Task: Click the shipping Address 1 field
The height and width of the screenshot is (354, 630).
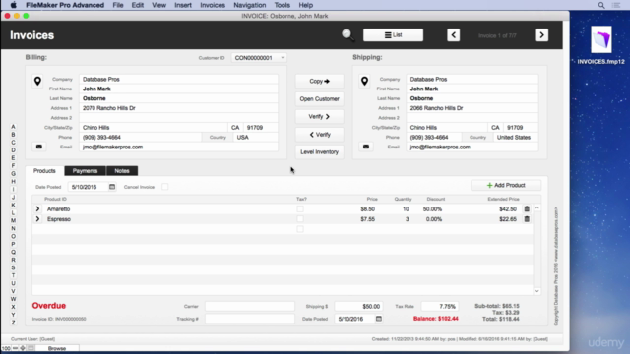Action: click(x=472, y=108)
